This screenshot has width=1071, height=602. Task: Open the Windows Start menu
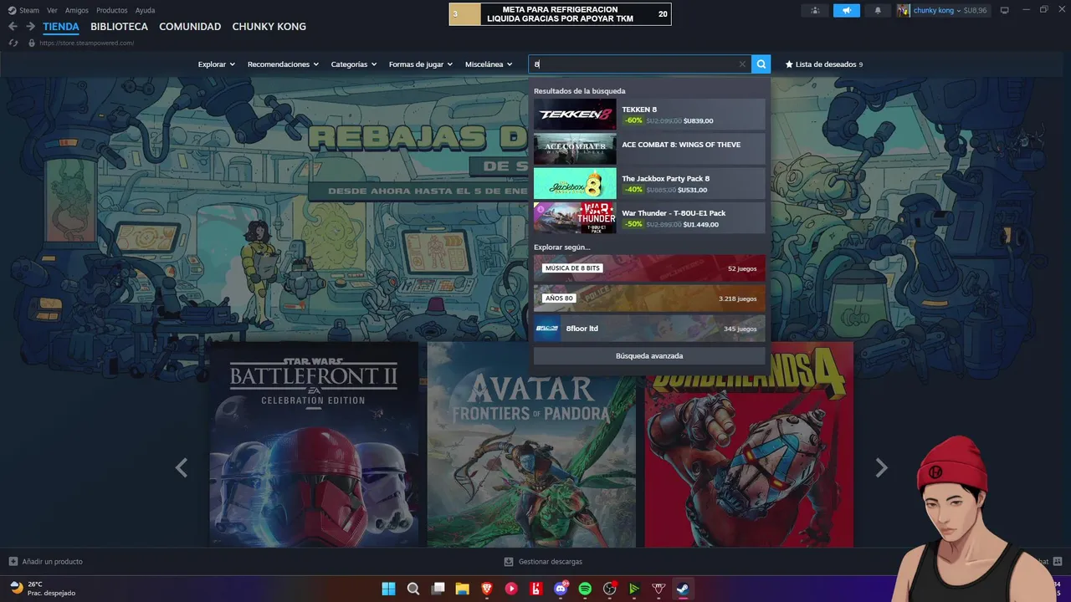tap(389, 589)
